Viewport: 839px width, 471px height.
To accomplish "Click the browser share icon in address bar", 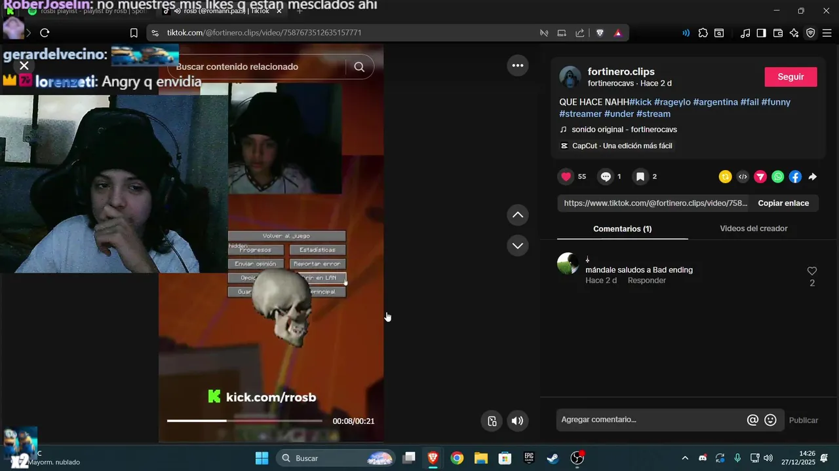I will click(x=580, y=33).
